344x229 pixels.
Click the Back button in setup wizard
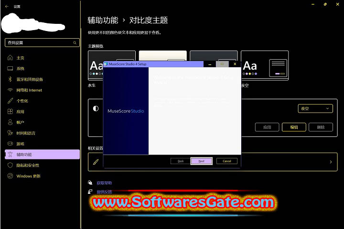(x=181, y=161)
